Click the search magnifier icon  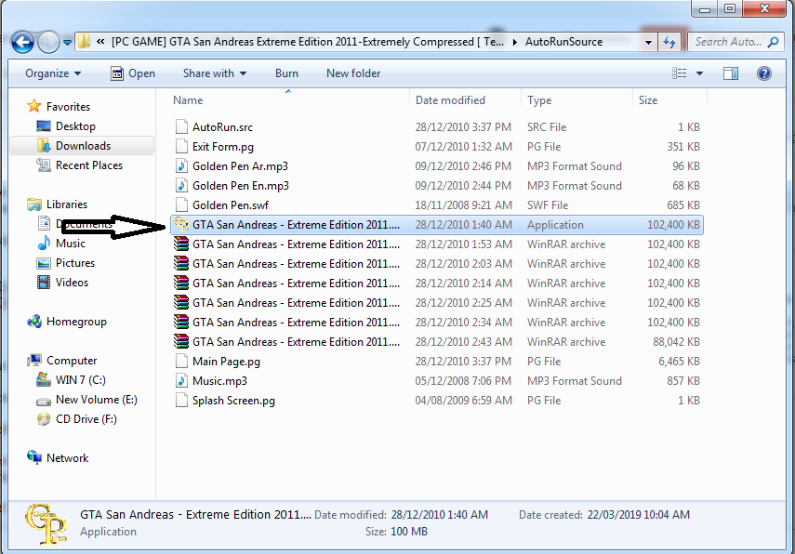click(x=774, y=42)
